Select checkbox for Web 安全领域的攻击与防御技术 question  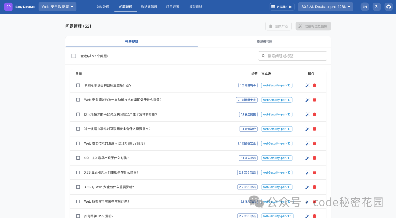(78, 100)
